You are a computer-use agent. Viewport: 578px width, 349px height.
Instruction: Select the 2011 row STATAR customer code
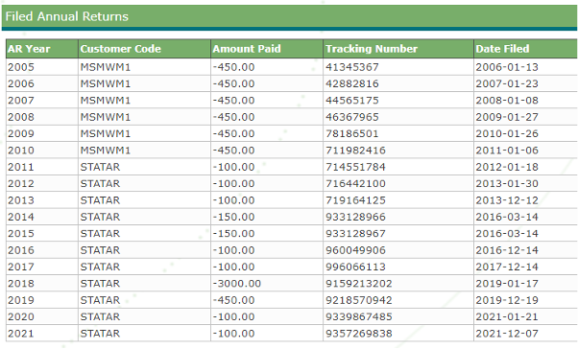point(100,167)
